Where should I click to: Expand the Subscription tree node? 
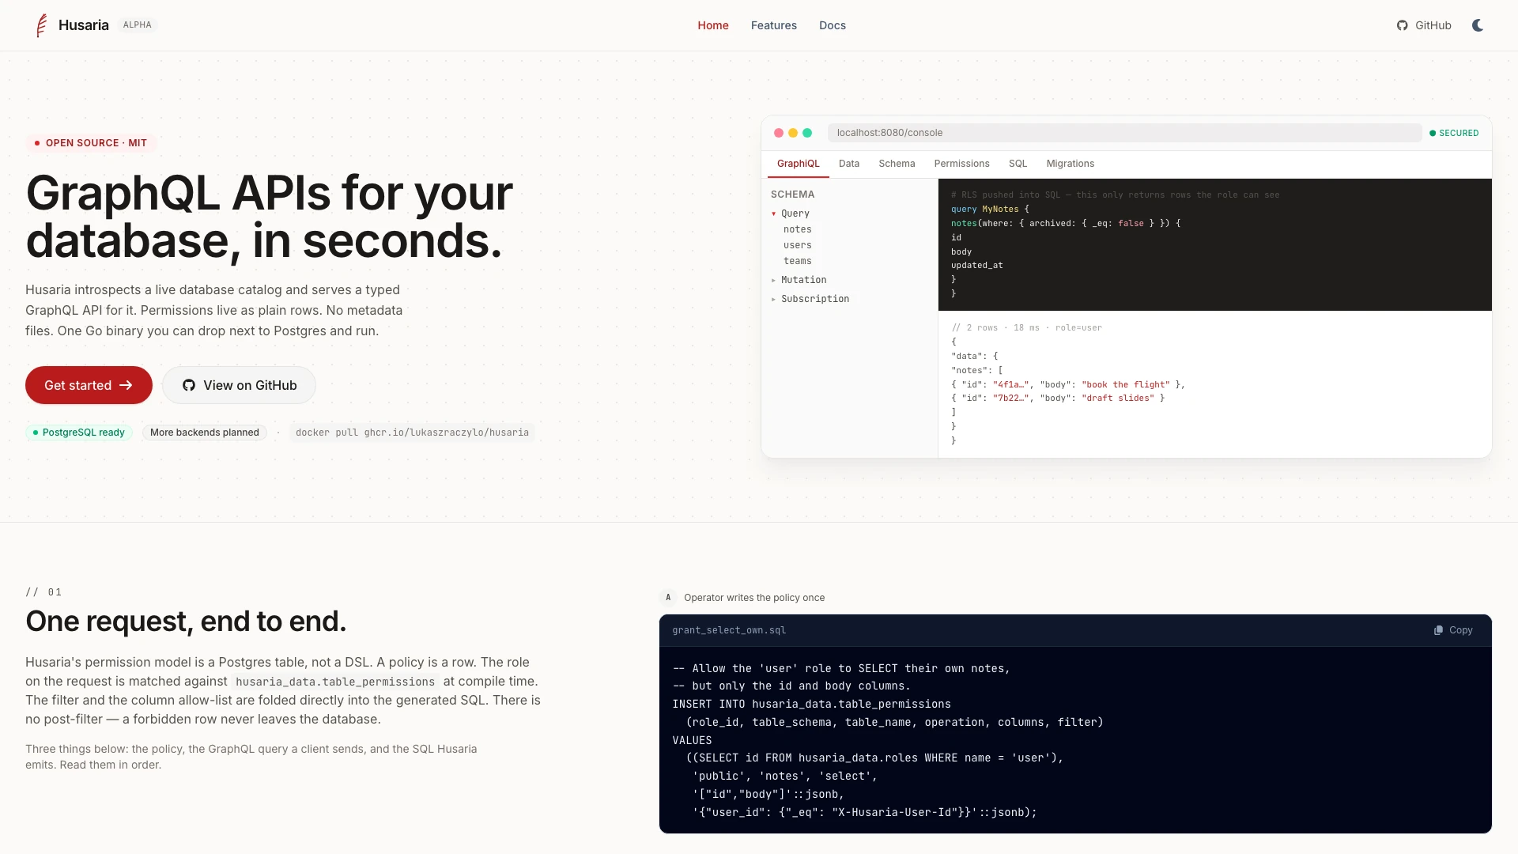(810, 299)
